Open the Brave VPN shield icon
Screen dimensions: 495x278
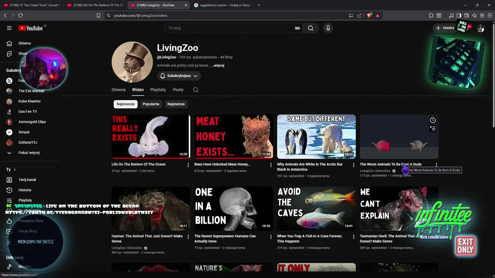[482, 15]
